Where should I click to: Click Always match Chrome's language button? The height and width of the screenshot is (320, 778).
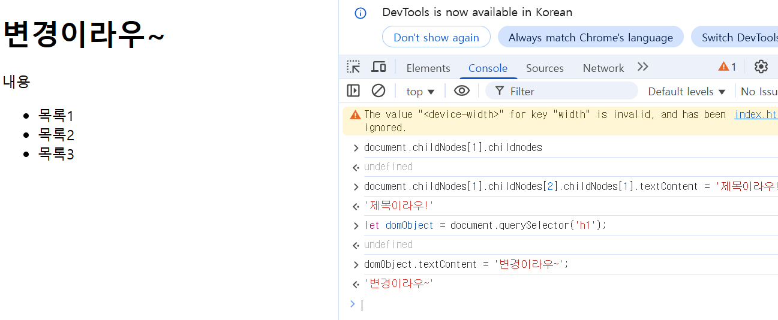(x=591, y=37)
